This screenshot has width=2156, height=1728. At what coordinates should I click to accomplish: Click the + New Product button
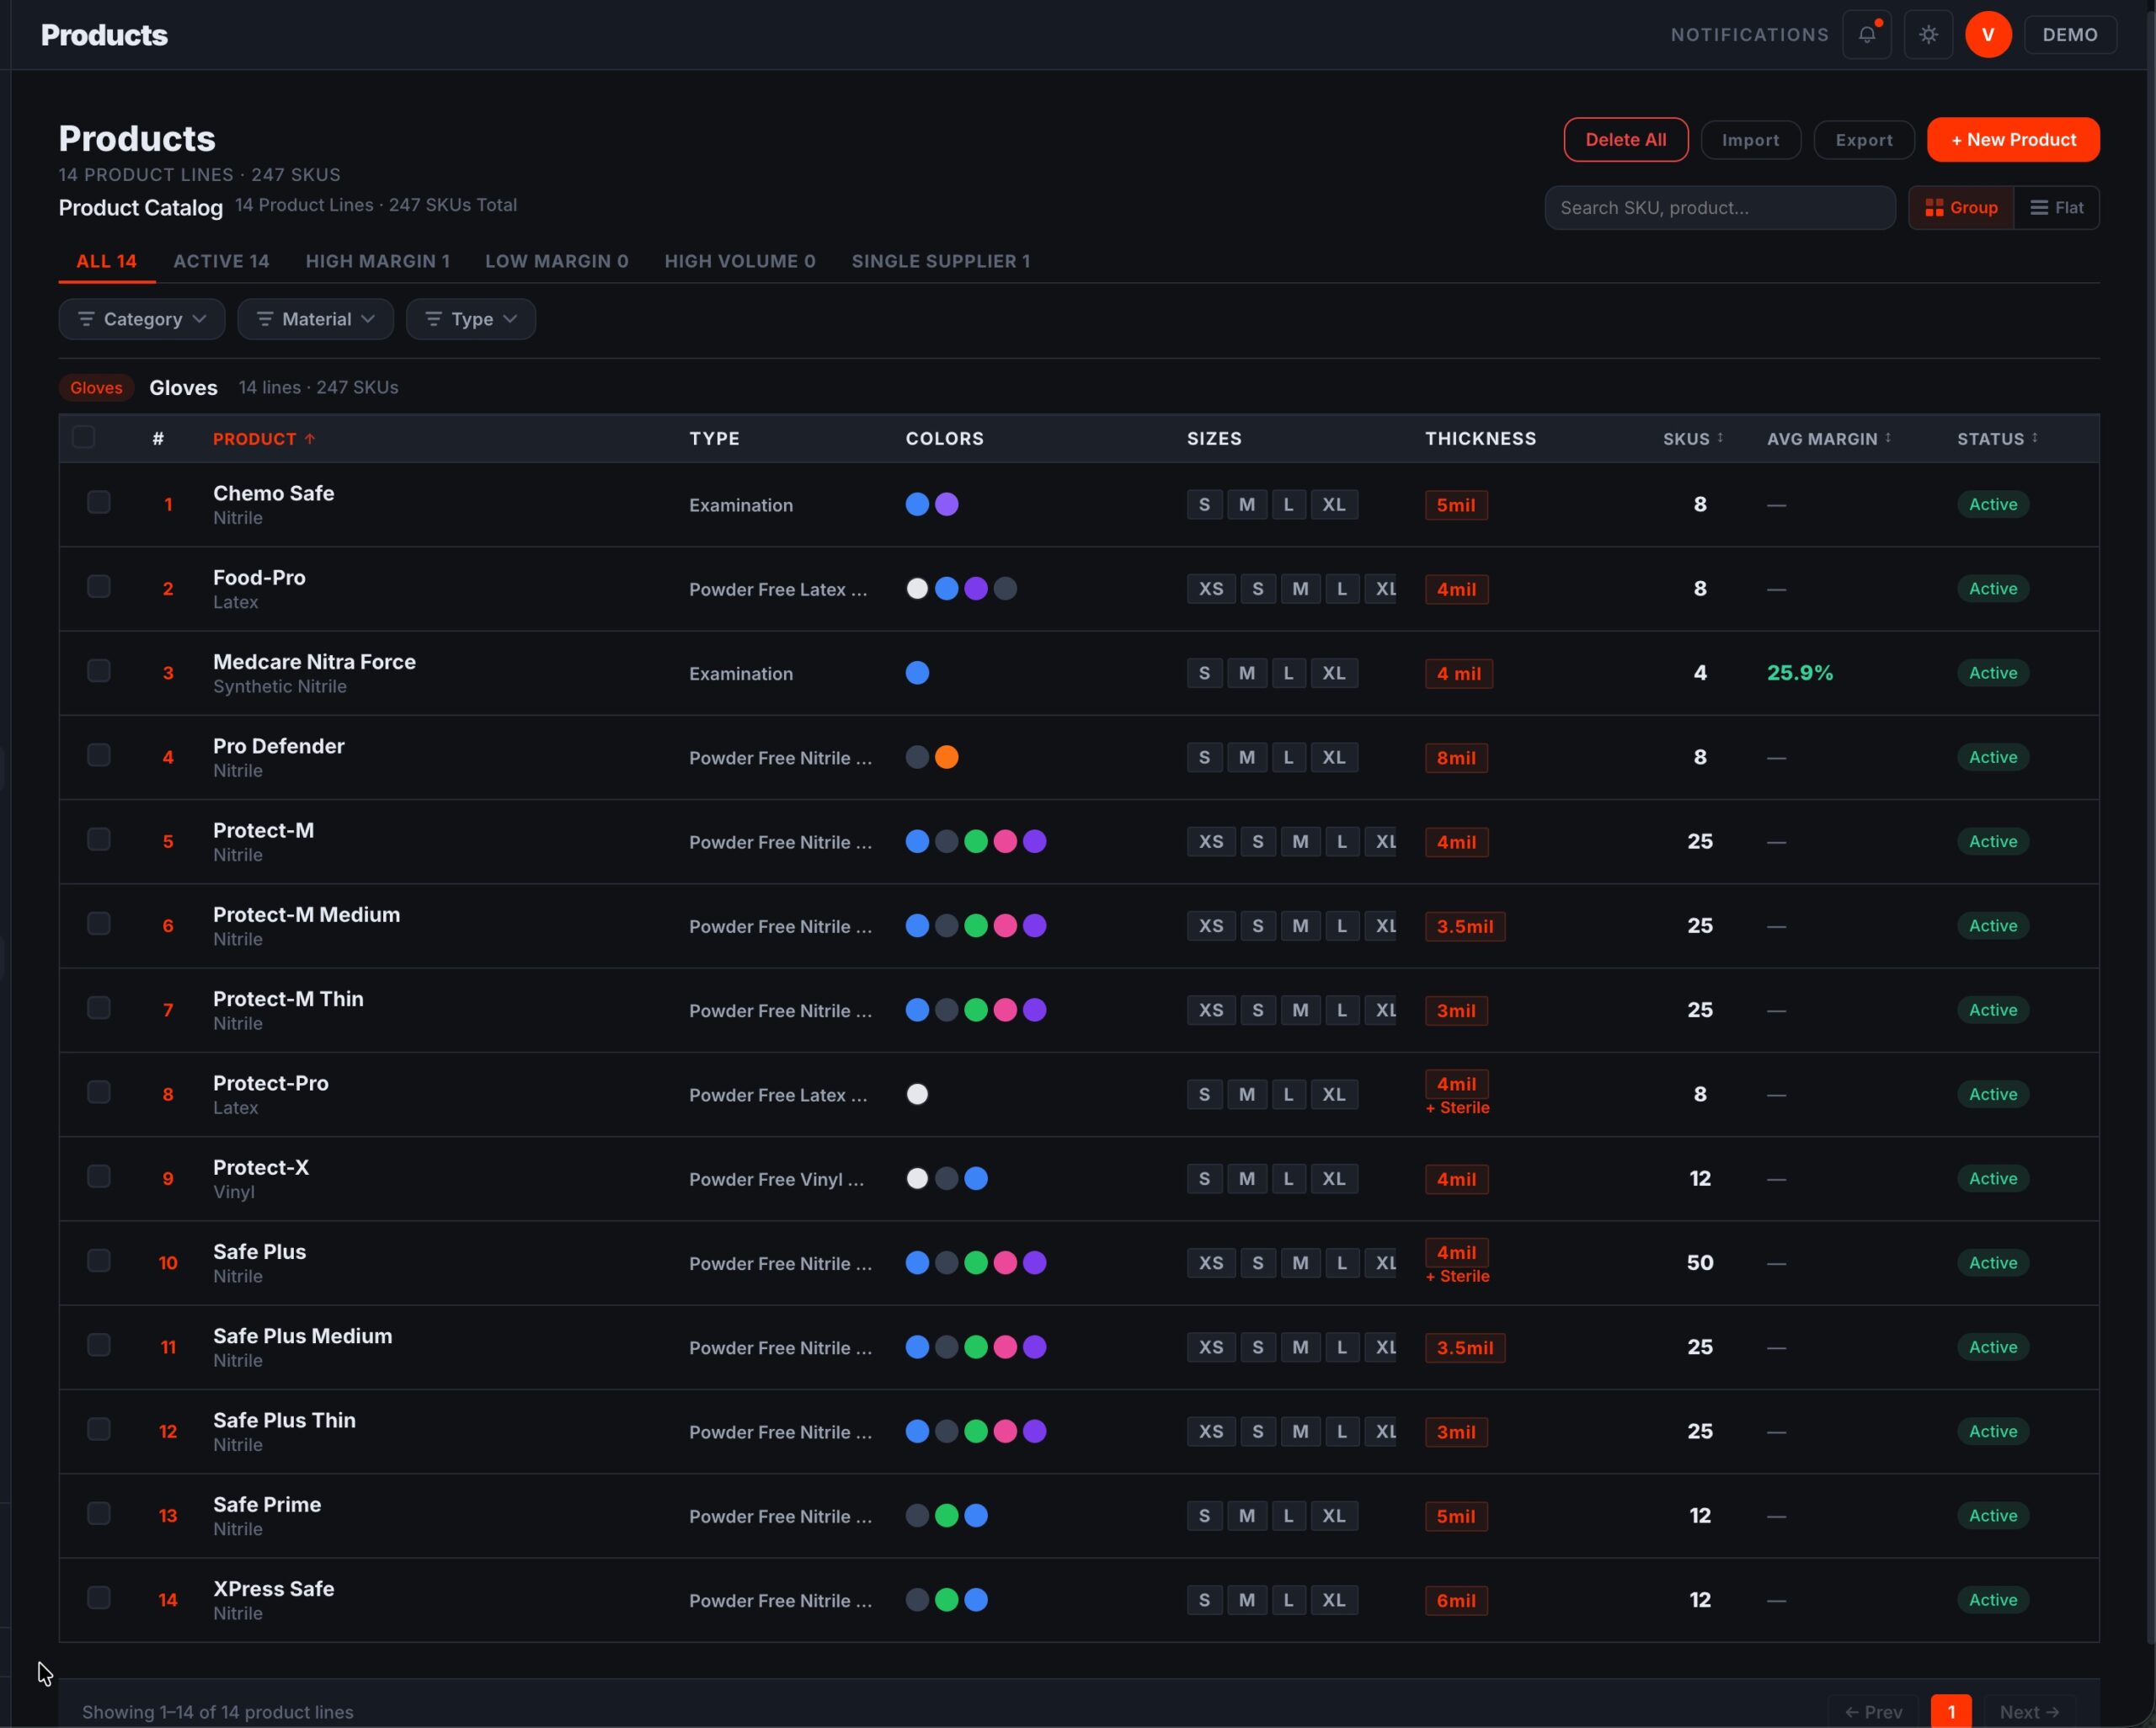2013,140
